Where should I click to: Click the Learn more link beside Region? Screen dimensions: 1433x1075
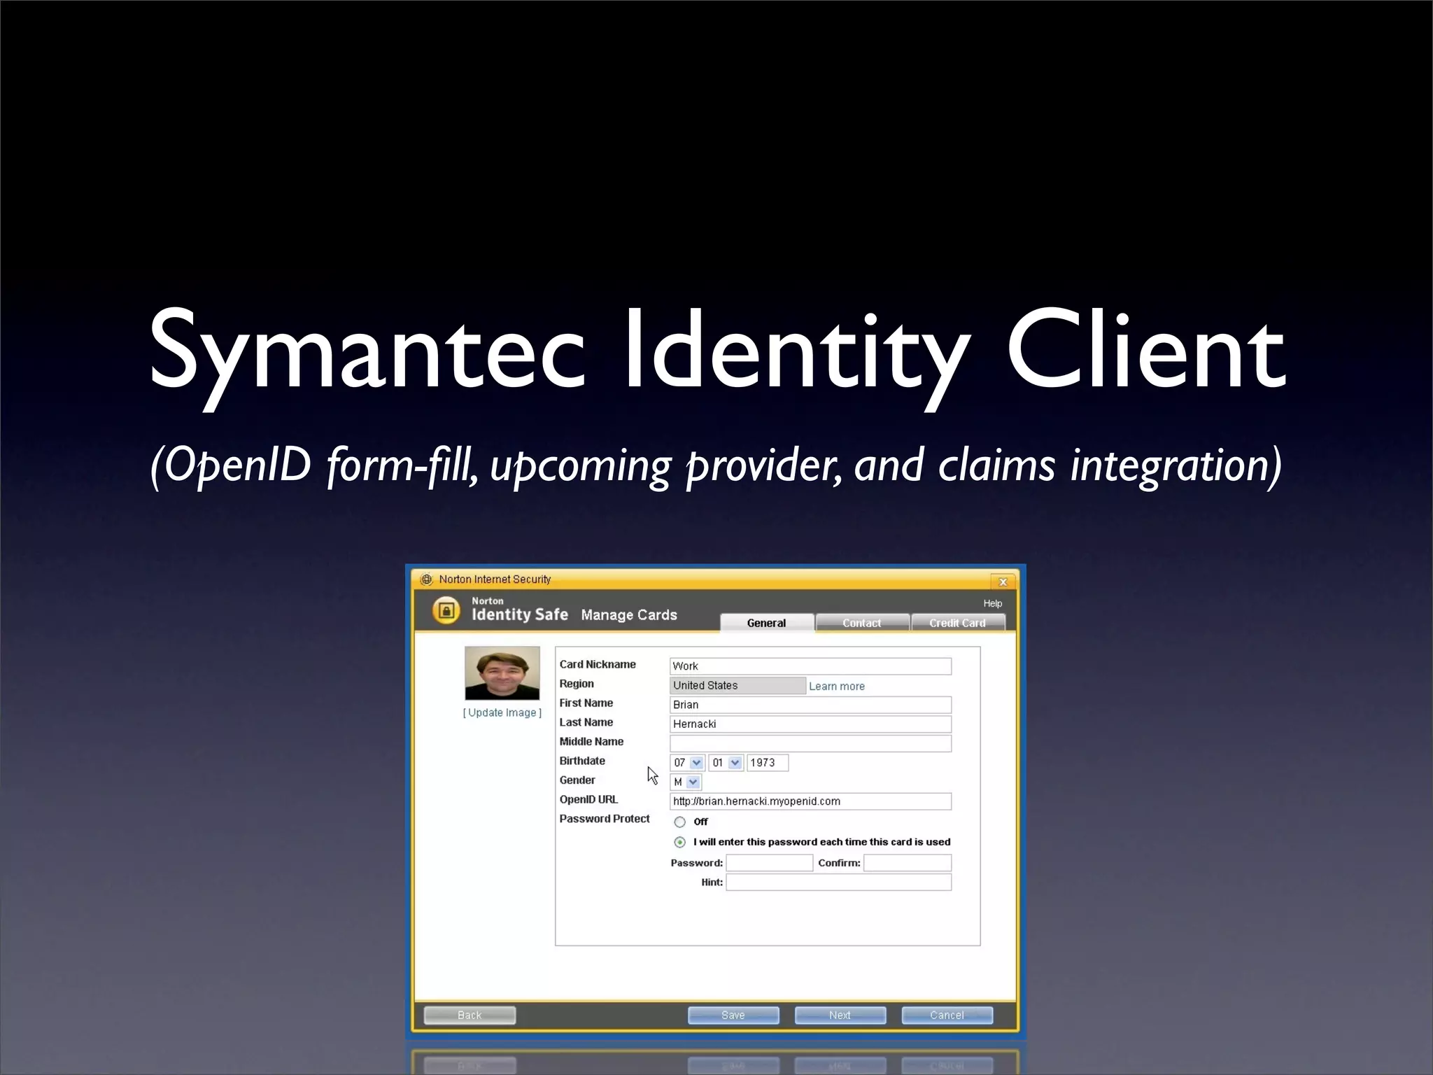[x=837, y=687]
